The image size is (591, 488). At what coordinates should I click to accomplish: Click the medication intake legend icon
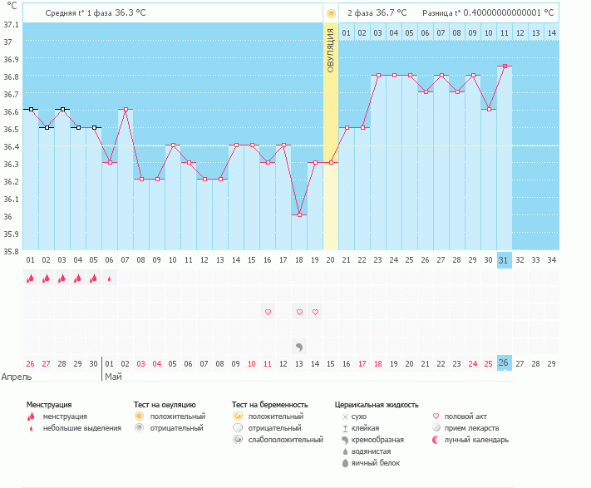[437, 428]
